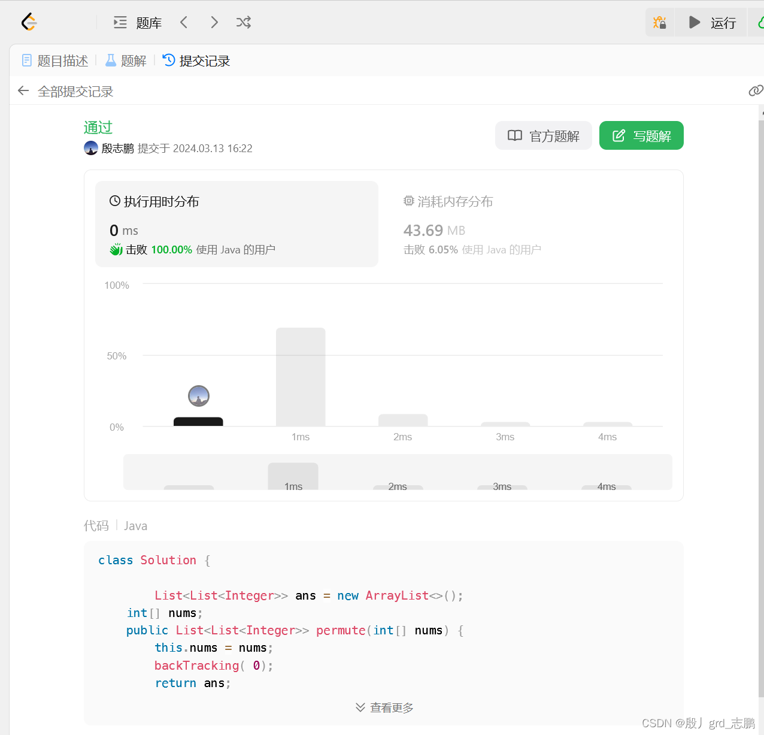Open the 题库 problem list
The width and height of the screenshot is (764, 735).
138,23
